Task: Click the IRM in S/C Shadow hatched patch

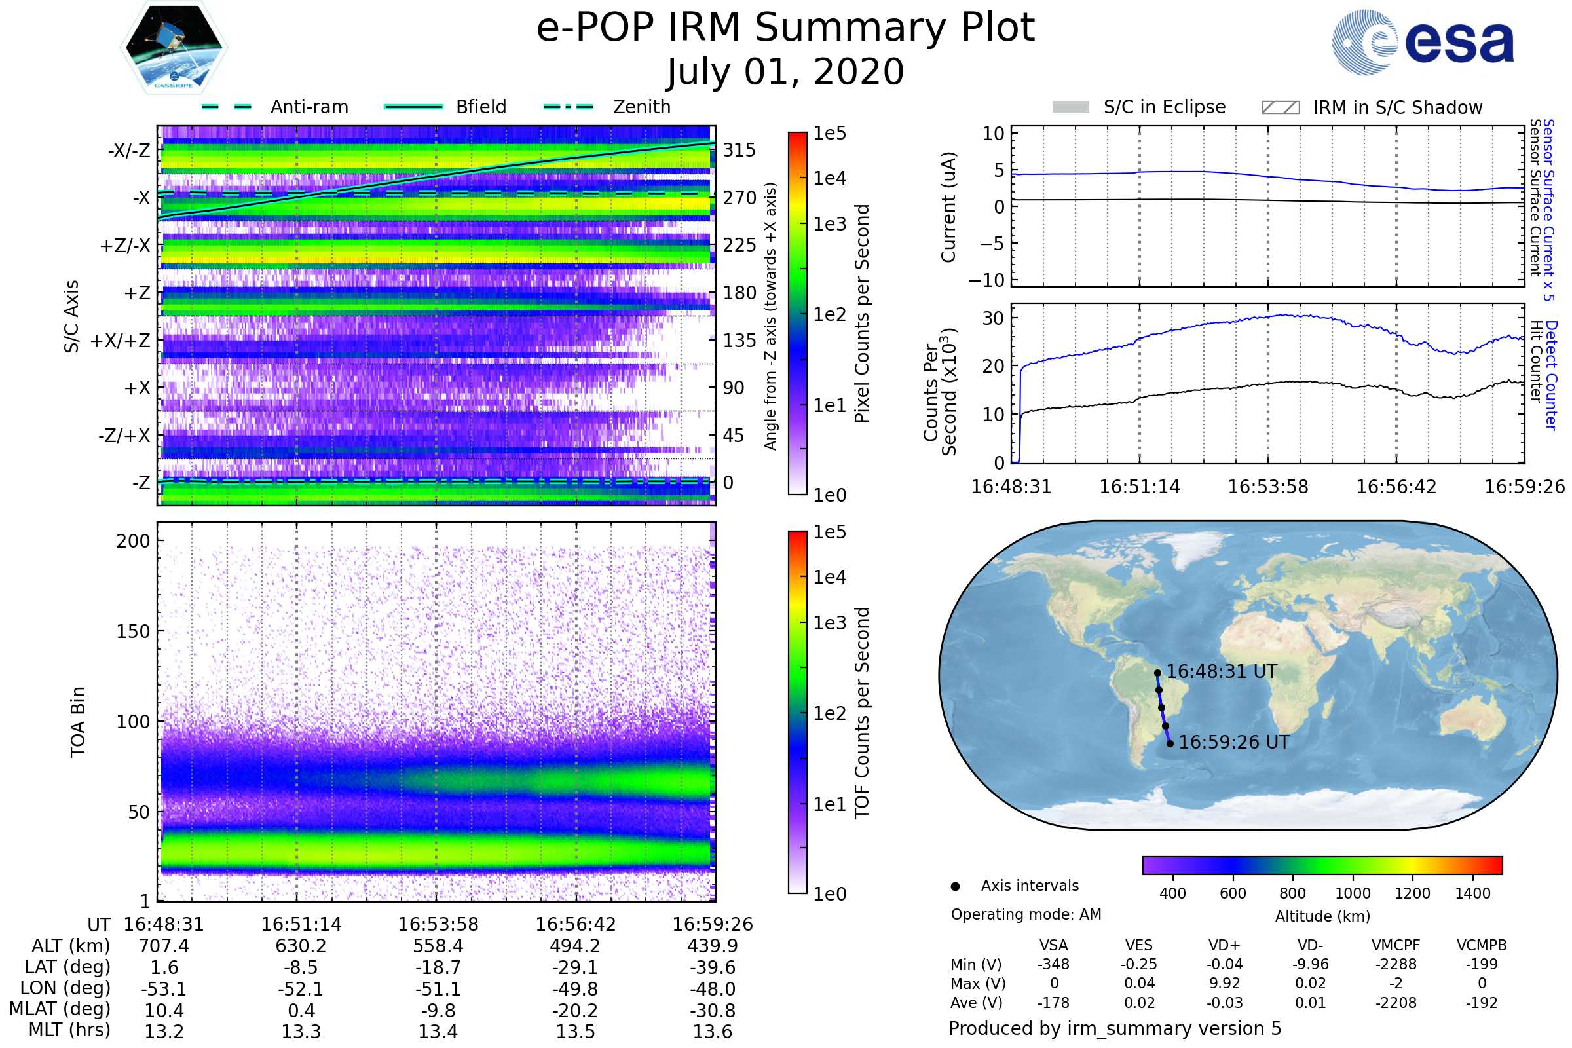Action: (1281, 107)
